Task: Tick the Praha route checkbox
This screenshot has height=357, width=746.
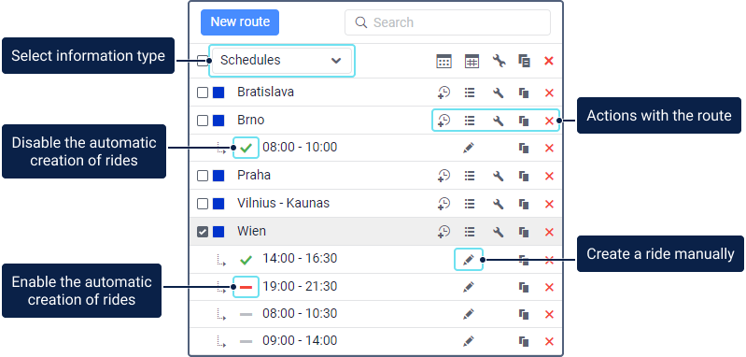Action: tap(203, 176)
